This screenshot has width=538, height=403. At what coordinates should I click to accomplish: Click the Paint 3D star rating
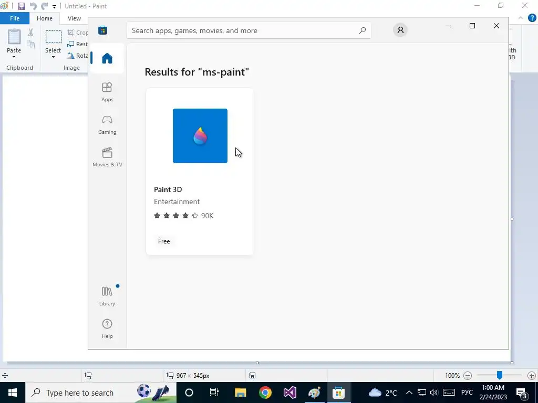point(176,216)
